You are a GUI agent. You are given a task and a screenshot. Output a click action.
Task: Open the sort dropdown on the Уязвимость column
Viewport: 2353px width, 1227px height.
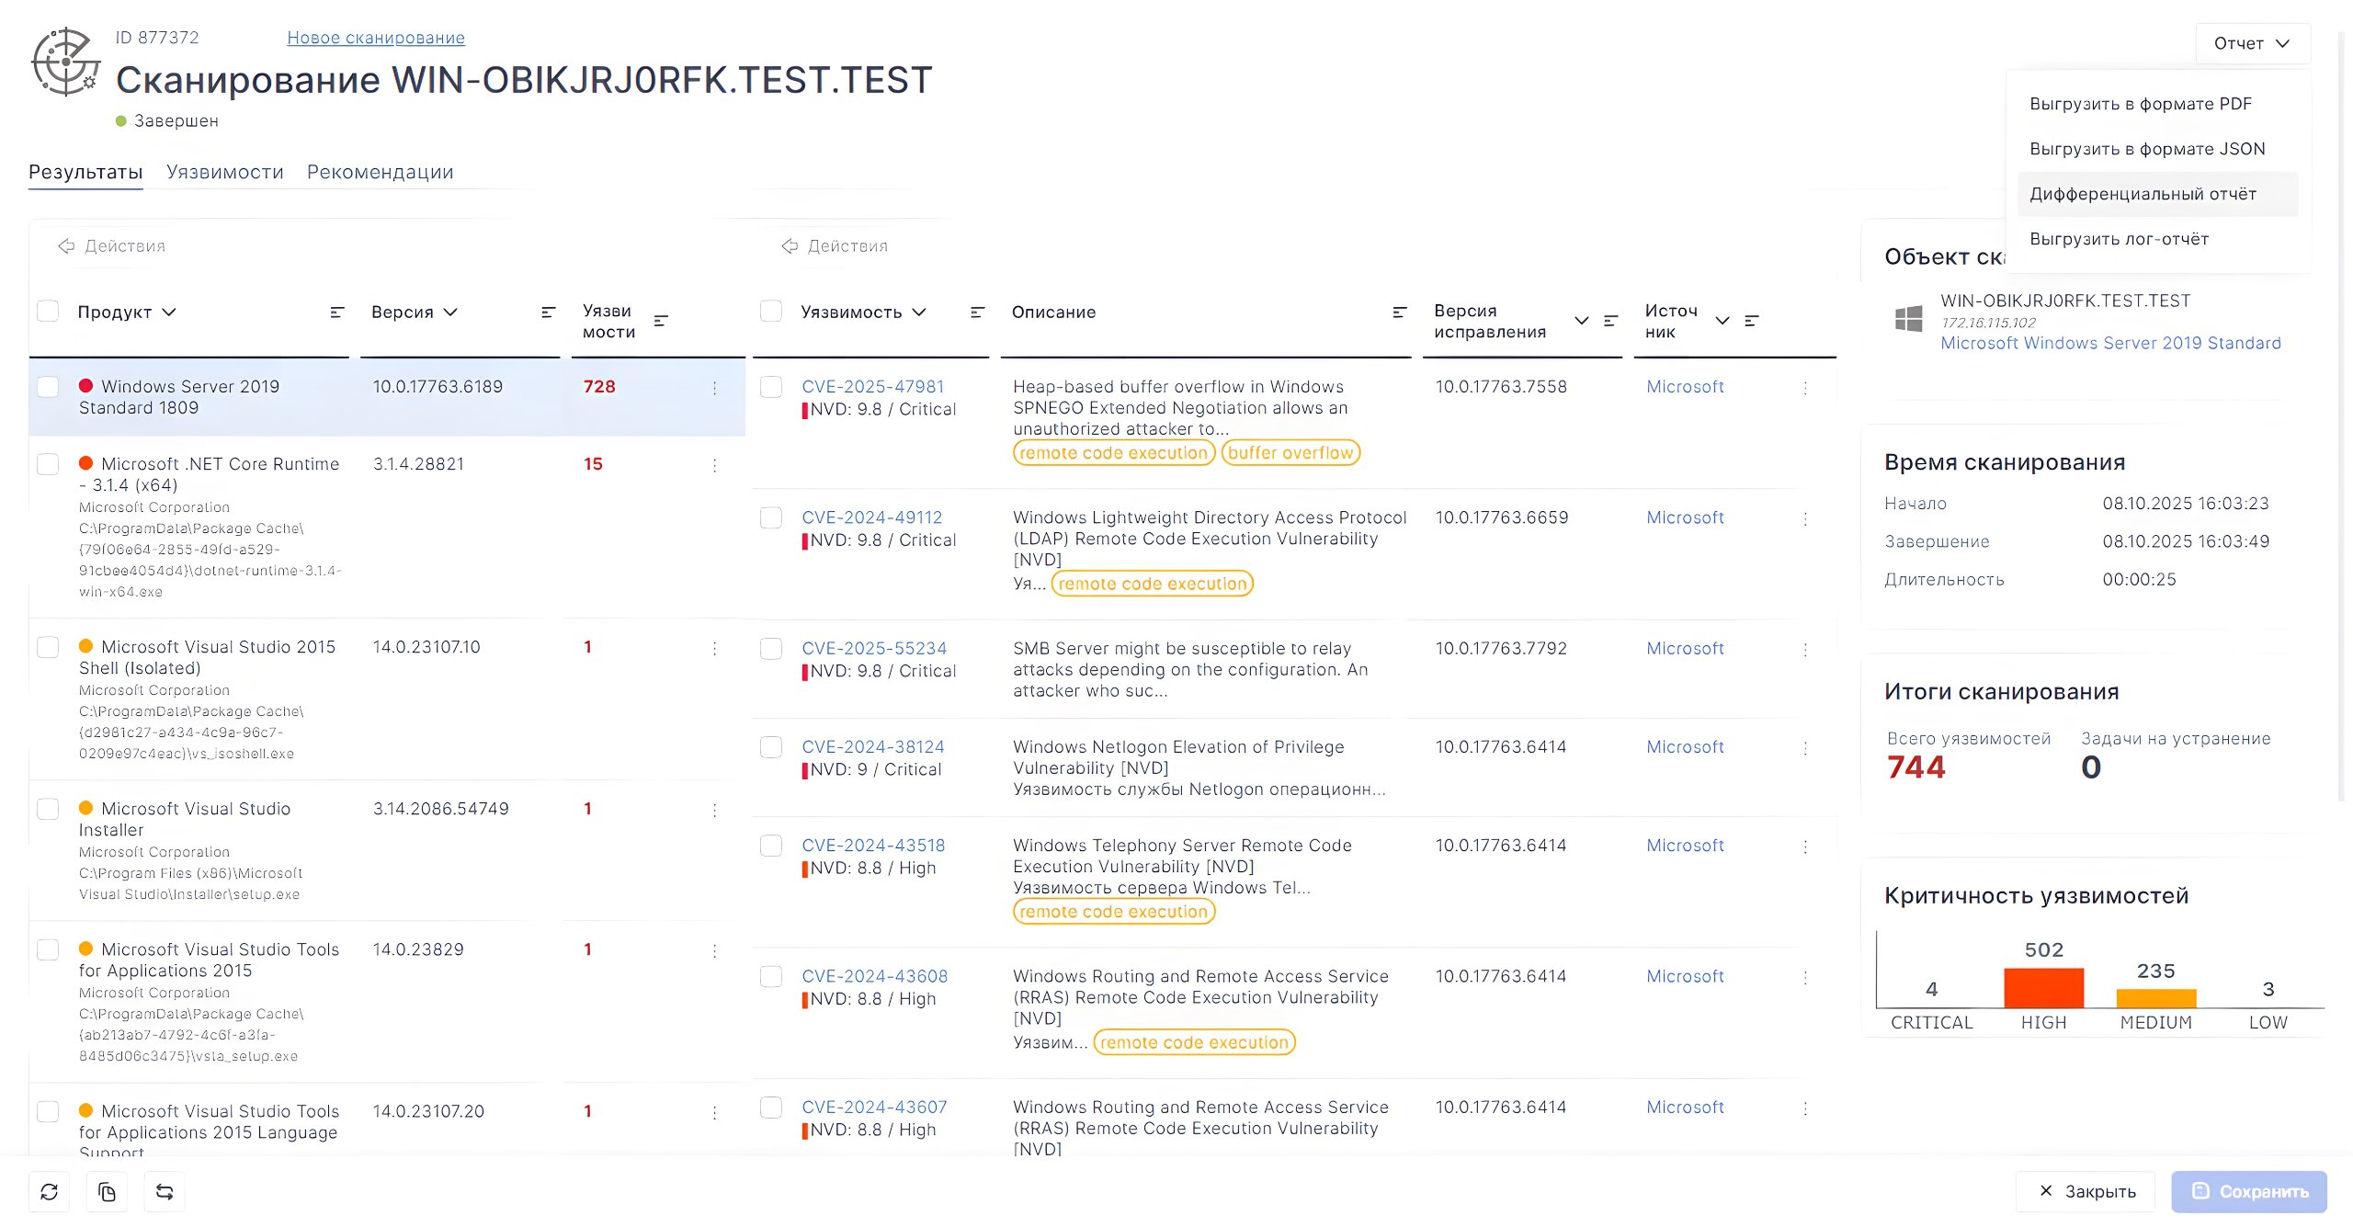click(x=919, y=312)
